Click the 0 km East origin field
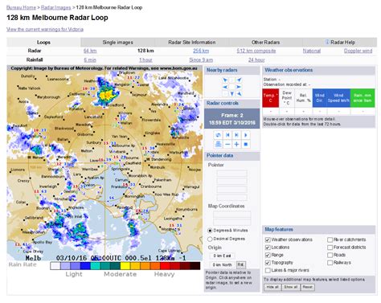381x303 pixels. click(222, 256)
